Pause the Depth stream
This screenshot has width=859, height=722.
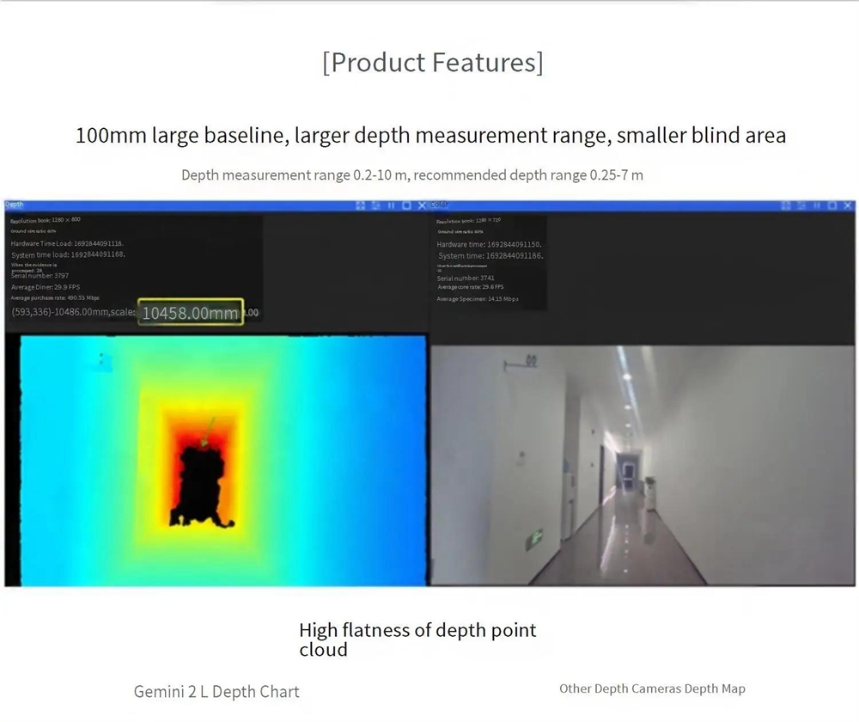click(392, 205)
